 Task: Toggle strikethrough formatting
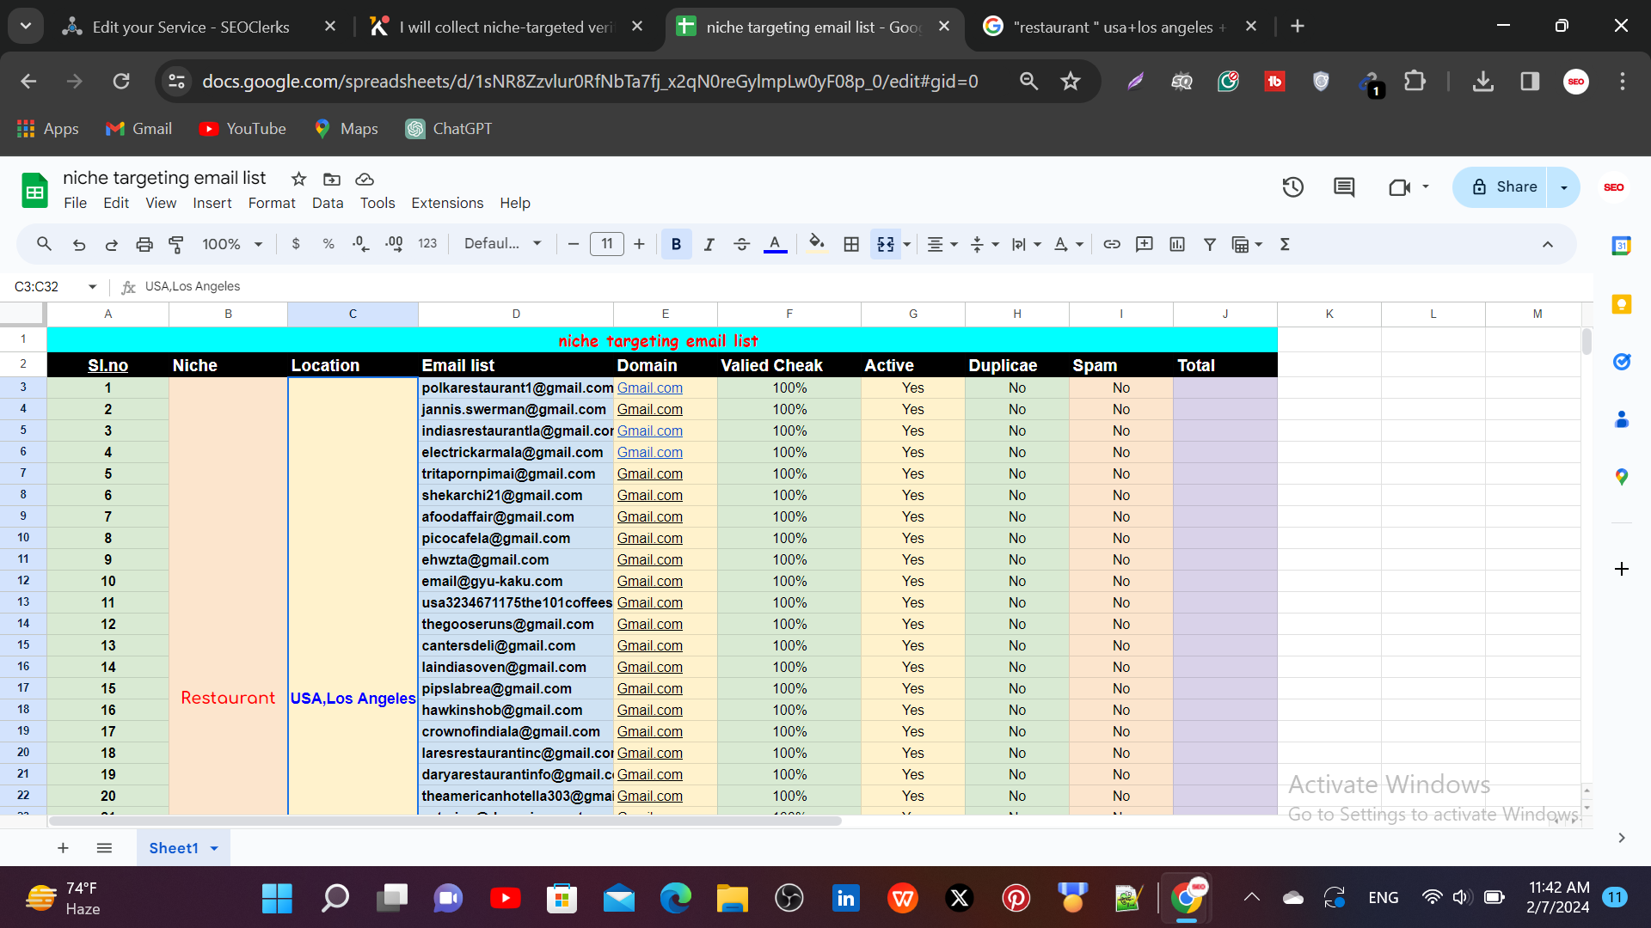point(741,245)
